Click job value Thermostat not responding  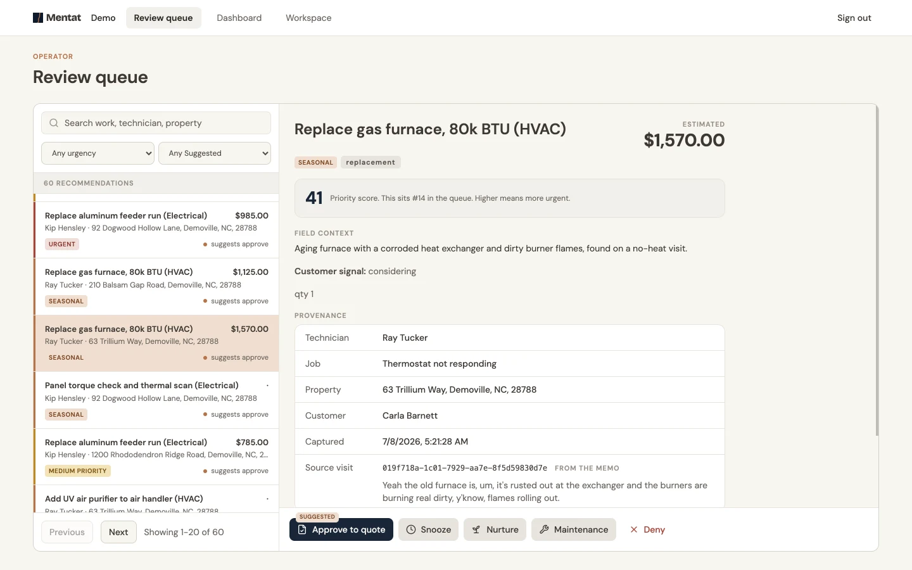[440, 364]
